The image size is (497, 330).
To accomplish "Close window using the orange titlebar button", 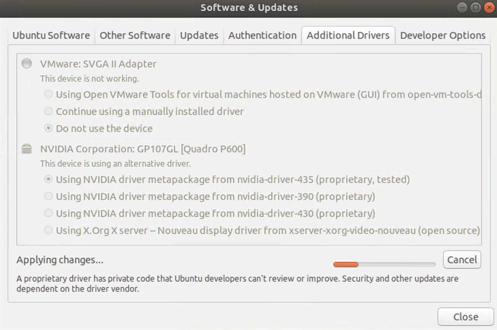I will coord(489,7).
